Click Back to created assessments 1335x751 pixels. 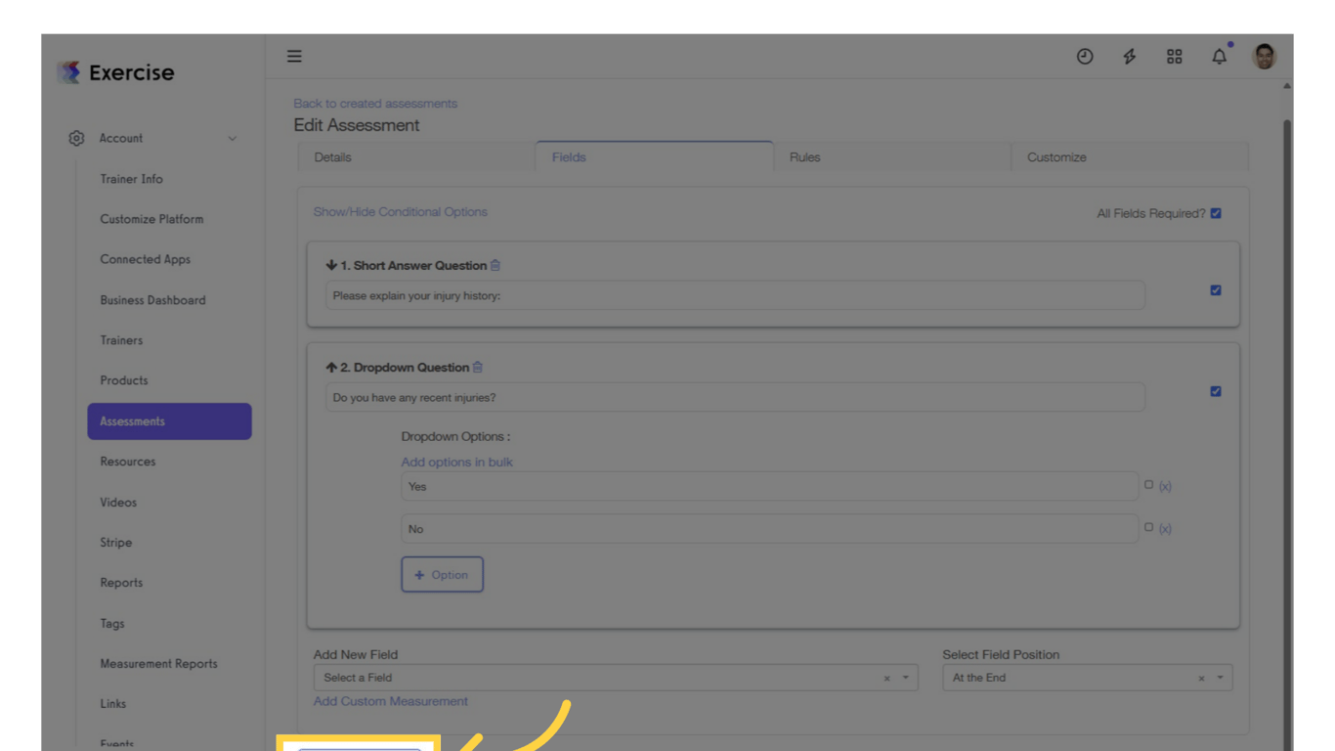(375, 103)
